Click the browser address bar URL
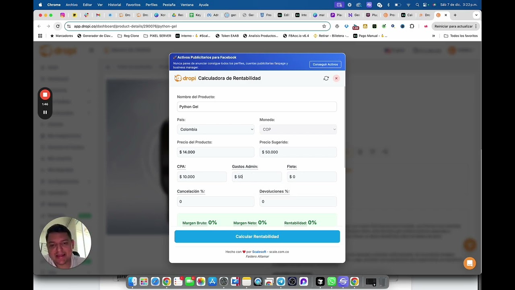Image resolution: width=515 pixels, height=290 pixels. [125, 26]
